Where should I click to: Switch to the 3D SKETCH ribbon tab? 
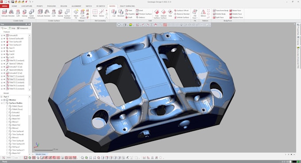(x=100, y=6)
